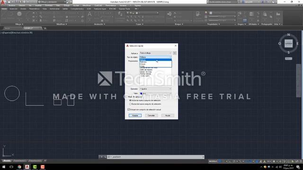Click the MODELO status bar button

tap(213, 161)
